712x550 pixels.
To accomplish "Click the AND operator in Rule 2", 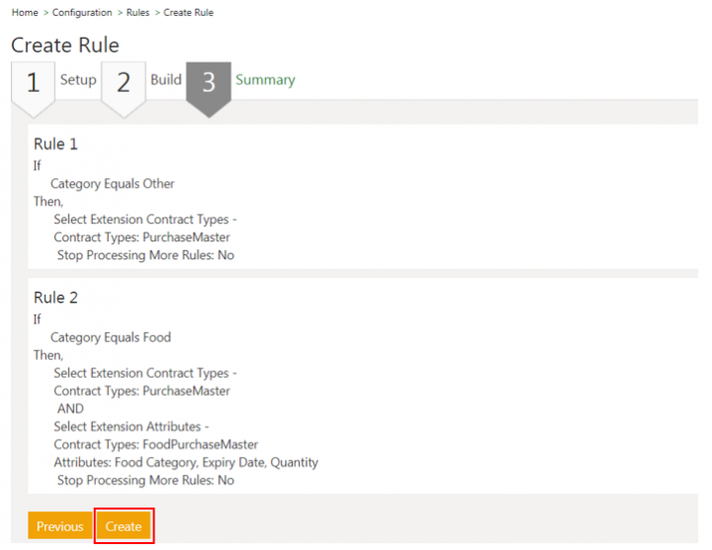I will tap(70, 409).
